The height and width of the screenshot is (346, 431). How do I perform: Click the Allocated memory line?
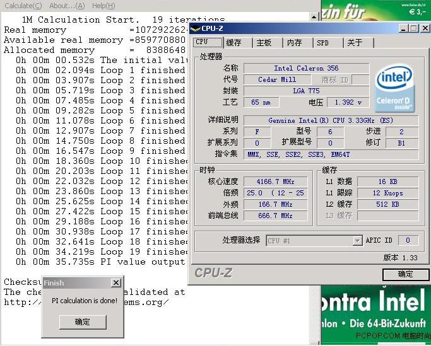95,50
